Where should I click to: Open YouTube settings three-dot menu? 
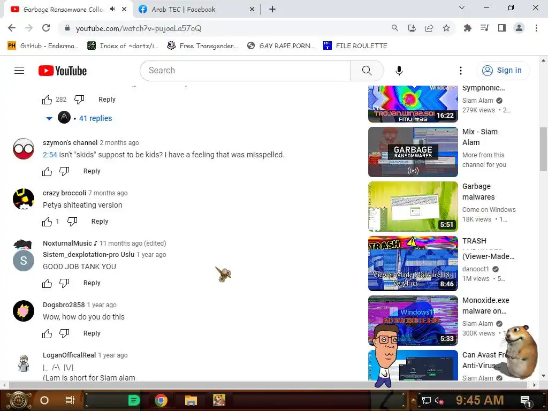pos(461,71)
